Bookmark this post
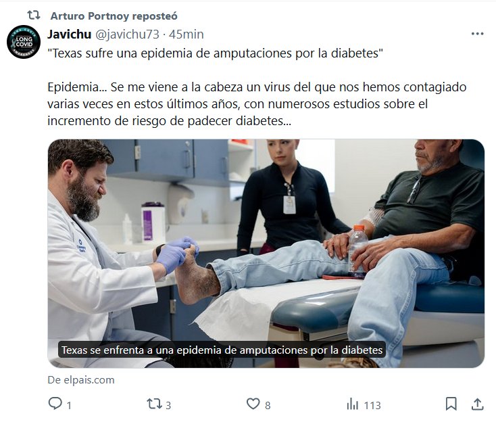This screenshot has width=496, height=422. [x=451, y=404]
